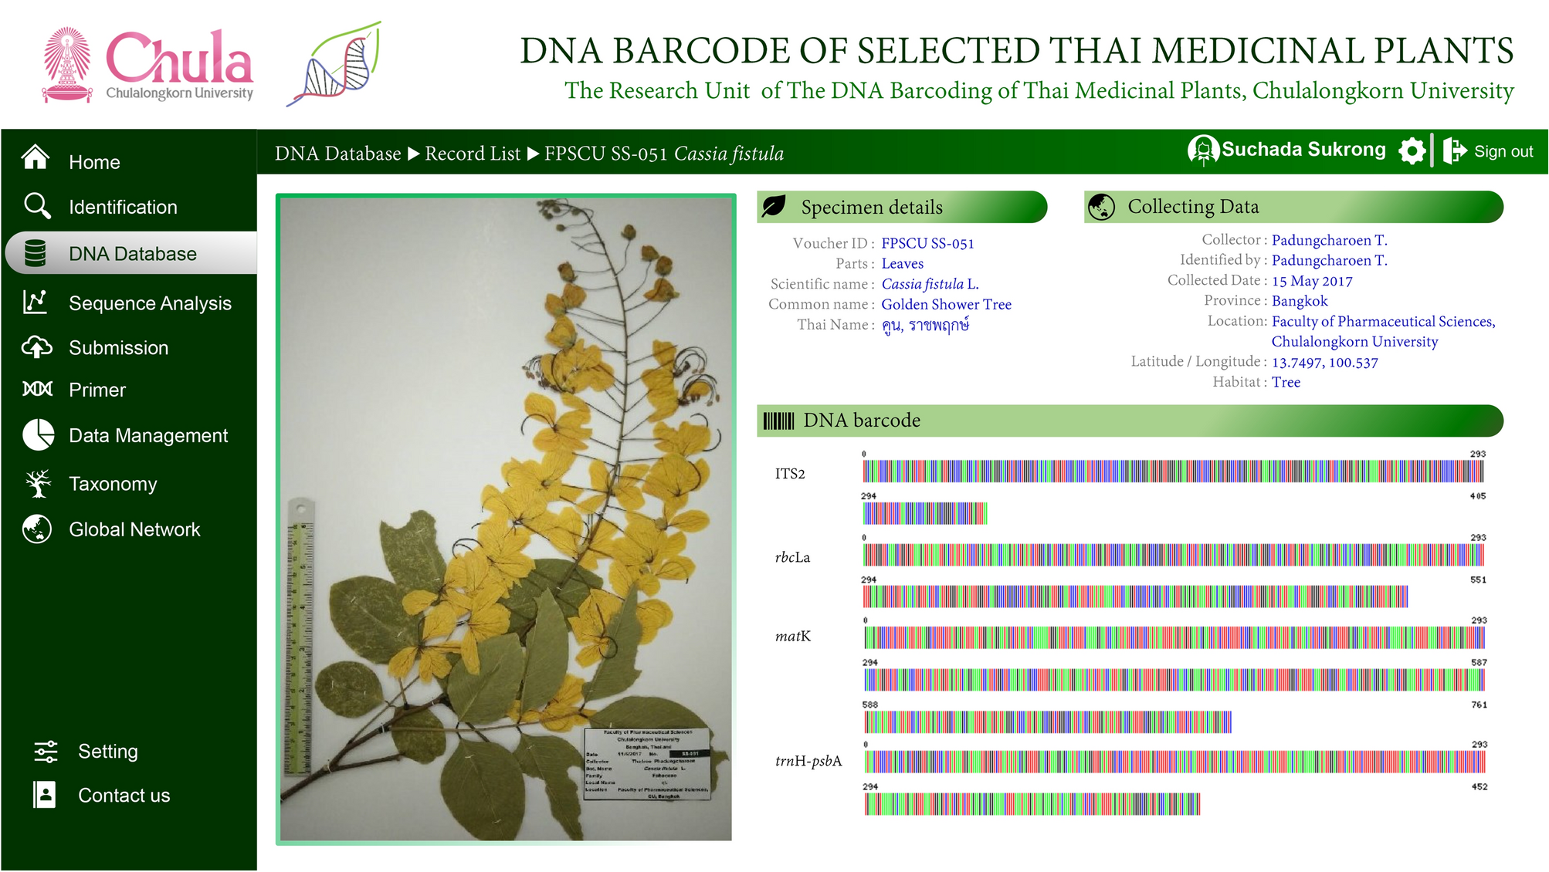
Task: Click Sequence Analysis chart icon
Action: pos(36,302)
